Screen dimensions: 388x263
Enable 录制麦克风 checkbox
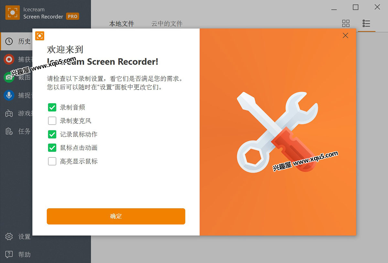pos(52,121)
